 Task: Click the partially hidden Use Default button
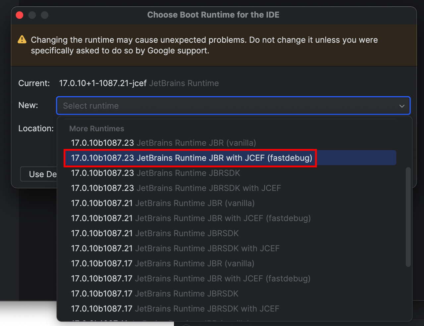click(x=39, y=174)
